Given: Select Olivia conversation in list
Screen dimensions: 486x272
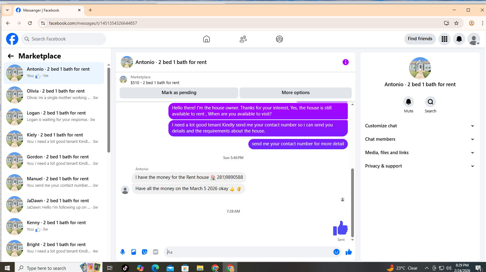Looking at the screenshot, I should coord(54,95).
